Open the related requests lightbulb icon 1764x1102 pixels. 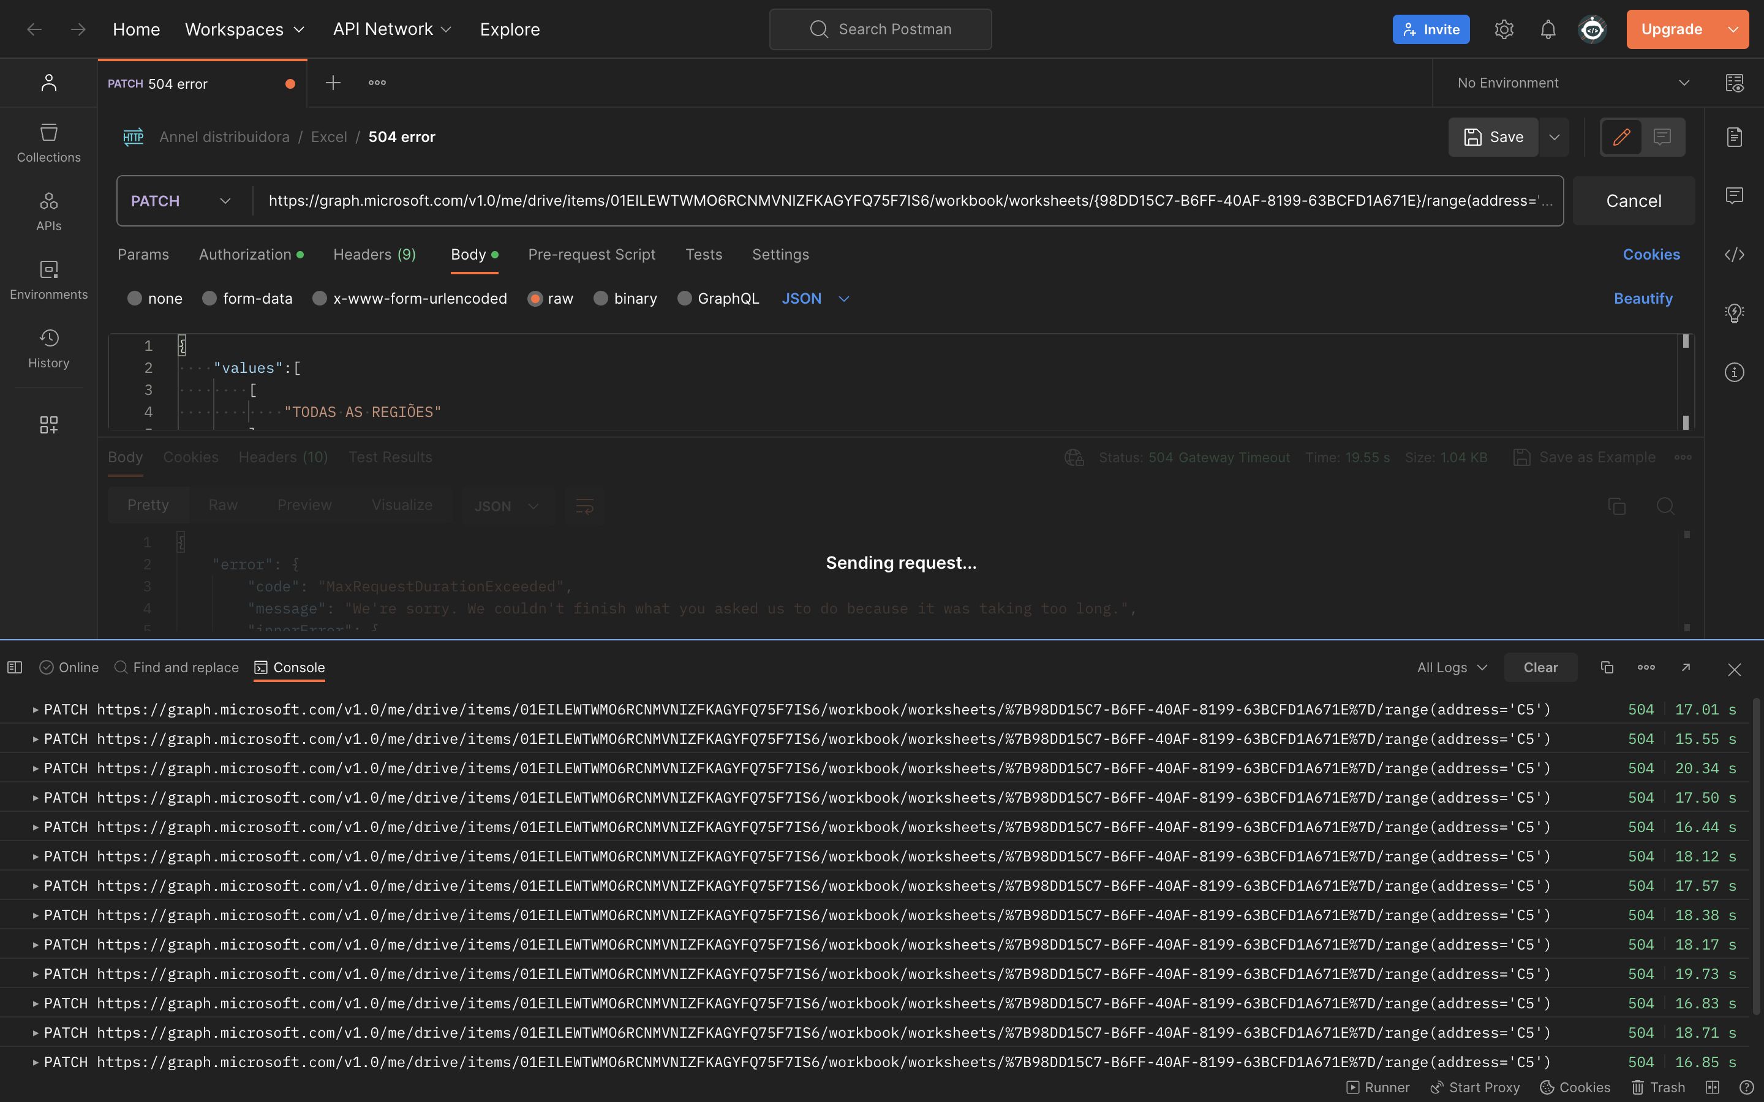(1734, 313)
